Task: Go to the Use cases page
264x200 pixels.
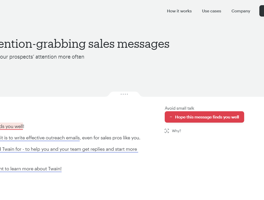Action: (211, 11)
